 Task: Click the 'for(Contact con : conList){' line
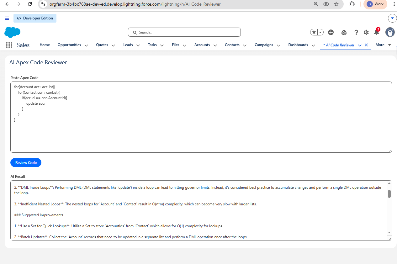click(x=39, y=92)
